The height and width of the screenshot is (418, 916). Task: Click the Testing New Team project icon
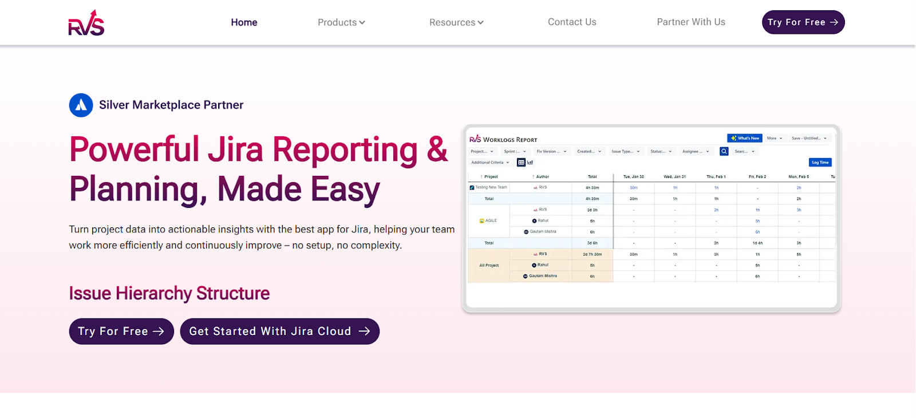(x=472, y=187)
